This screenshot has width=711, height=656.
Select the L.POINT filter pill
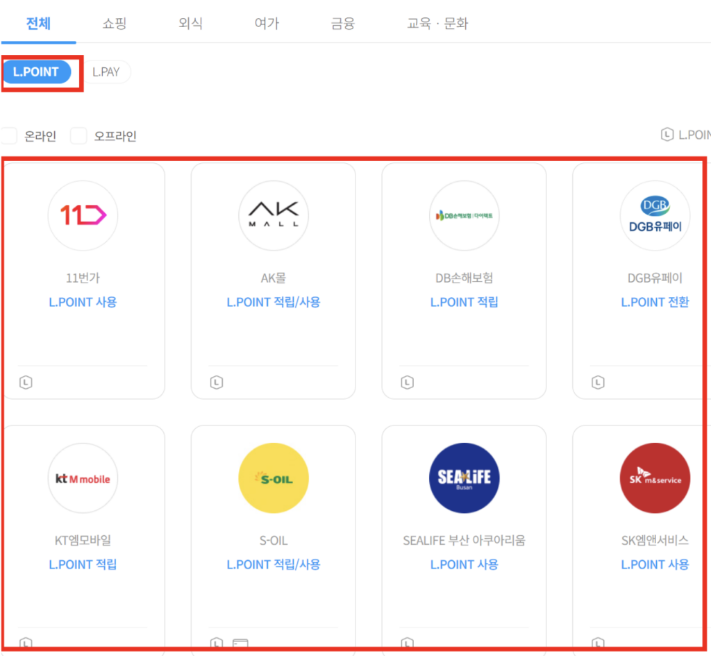[36, 72]
